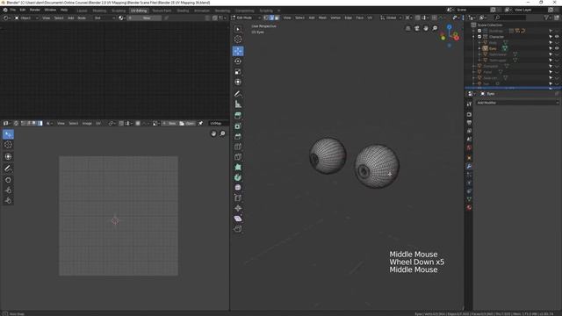Select the Annotate tool in 3D viewport
562x316 pixels.
(x=238, y=94)
